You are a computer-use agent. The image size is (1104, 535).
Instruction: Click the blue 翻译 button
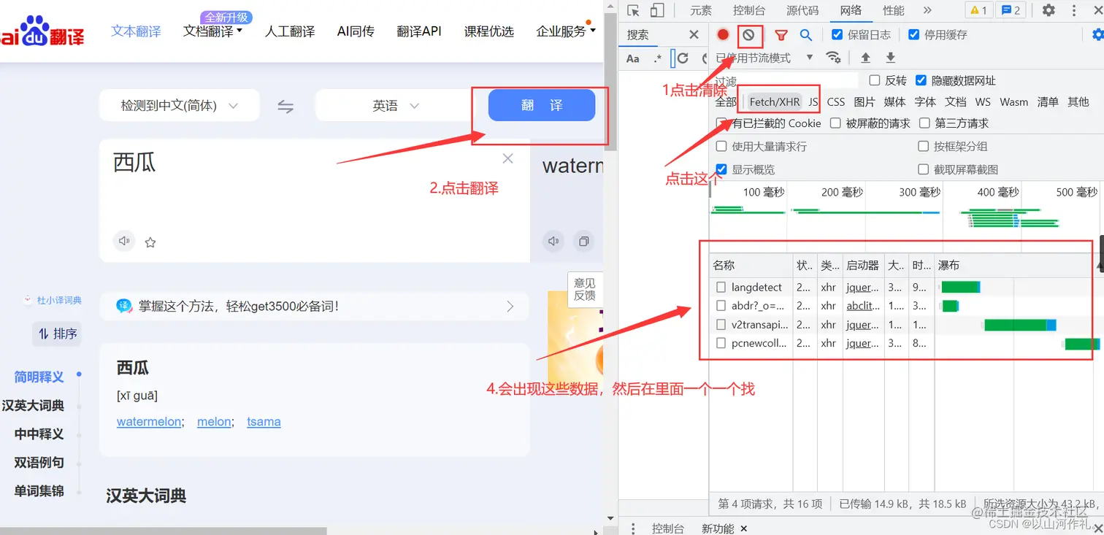[x=540, y=105]
